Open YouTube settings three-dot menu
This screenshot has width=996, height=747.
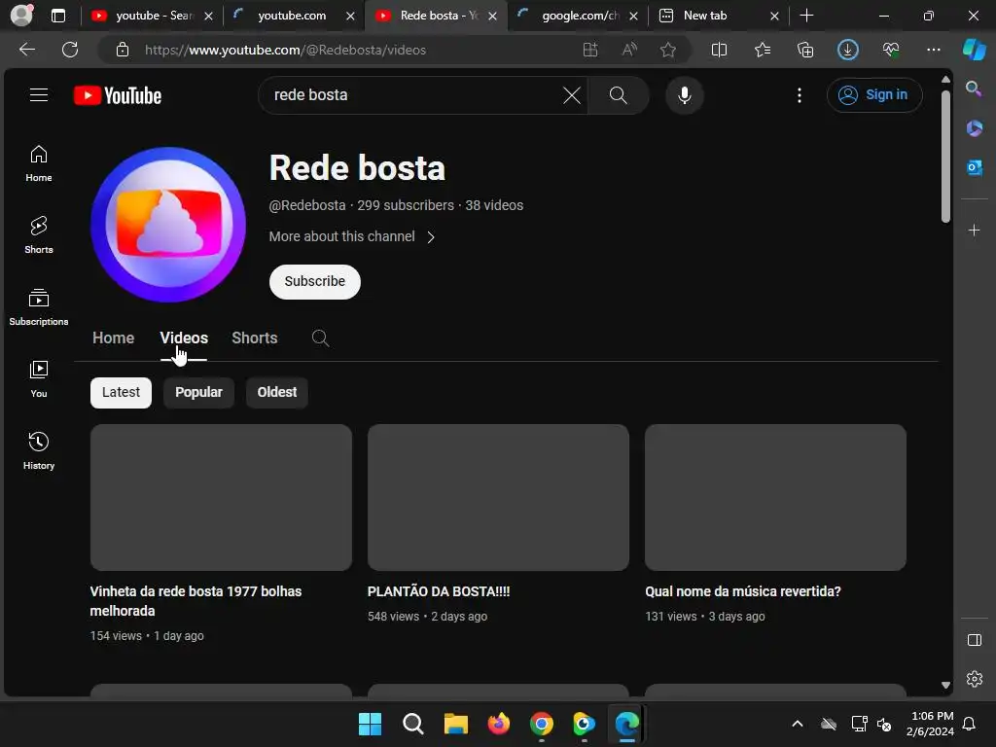click(x=800, y=95)
